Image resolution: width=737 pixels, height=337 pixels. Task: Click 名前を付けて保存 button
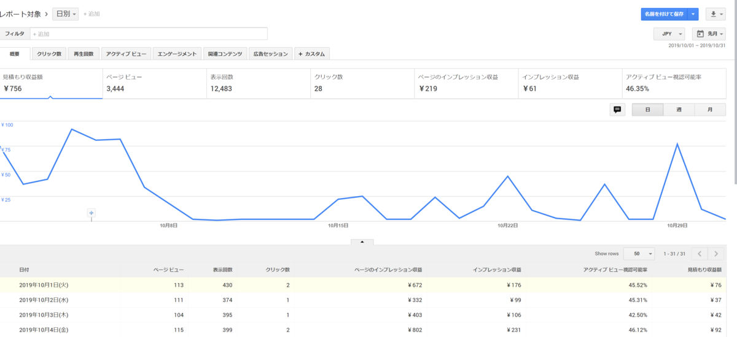pos(663,14)
